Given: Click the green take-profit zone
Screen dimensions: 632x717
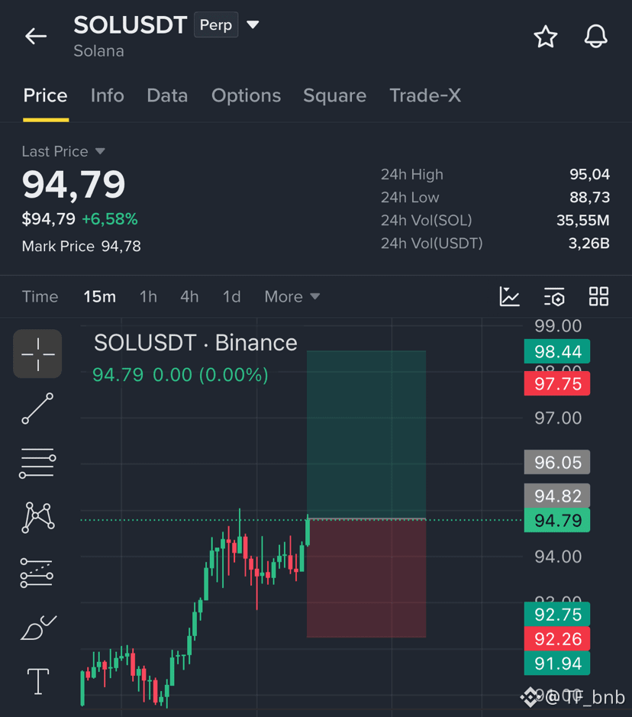Looking at the screenshot, I should coord(366,434).
